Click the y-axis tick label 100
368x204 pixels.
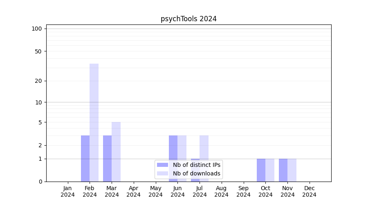coord(37,29)
